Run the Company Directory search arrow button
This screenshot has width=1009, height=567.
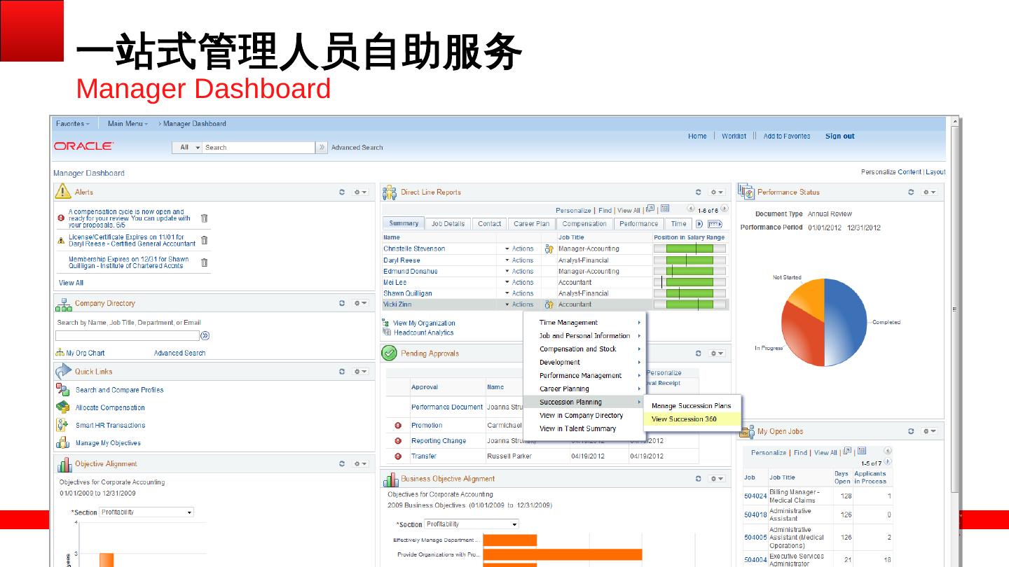coord(205,335)
